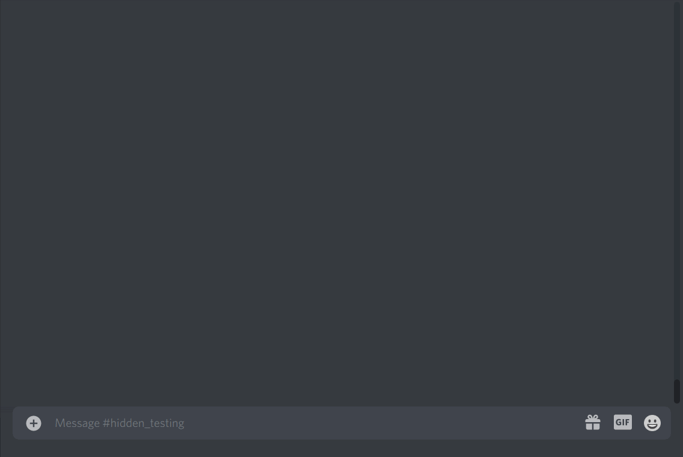Pick an emoji via the grinning face icon
Screen dimensions: 683x457
(652, 423)
